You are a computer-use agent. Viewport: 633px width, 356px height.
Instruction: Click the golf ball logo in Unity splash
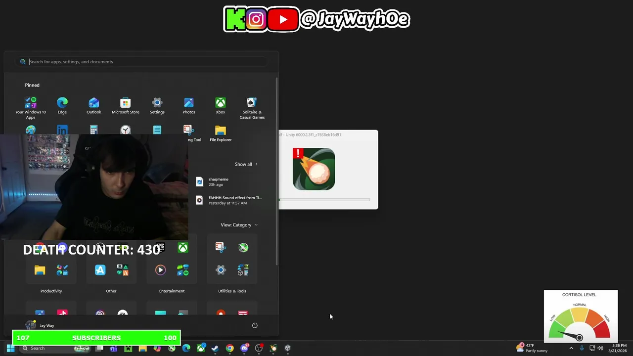tap(314, 169)
